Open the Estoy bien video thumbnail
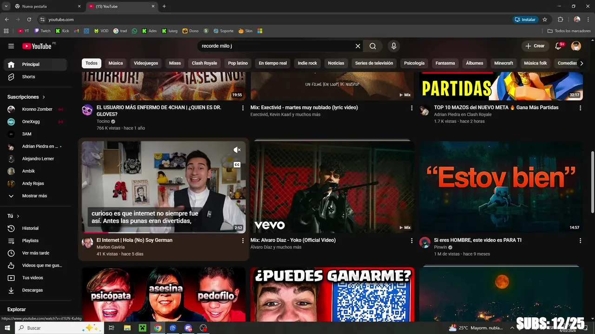Image resolution: width=595 pixels, height=334 pixels. (x=501, y=187)
